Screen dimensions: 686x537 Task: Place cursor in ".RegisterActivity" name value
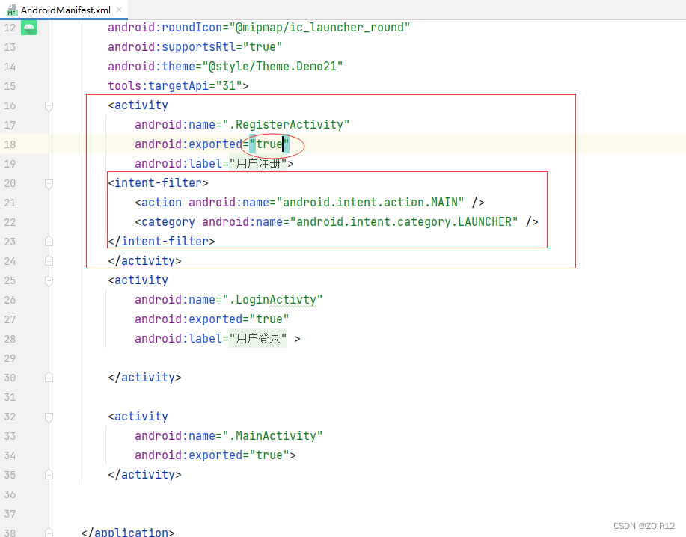click(x=286, y=125)
